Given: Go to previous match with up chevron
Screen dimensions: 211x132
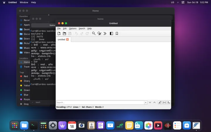Looking at the screenshot, I should 154,102.
